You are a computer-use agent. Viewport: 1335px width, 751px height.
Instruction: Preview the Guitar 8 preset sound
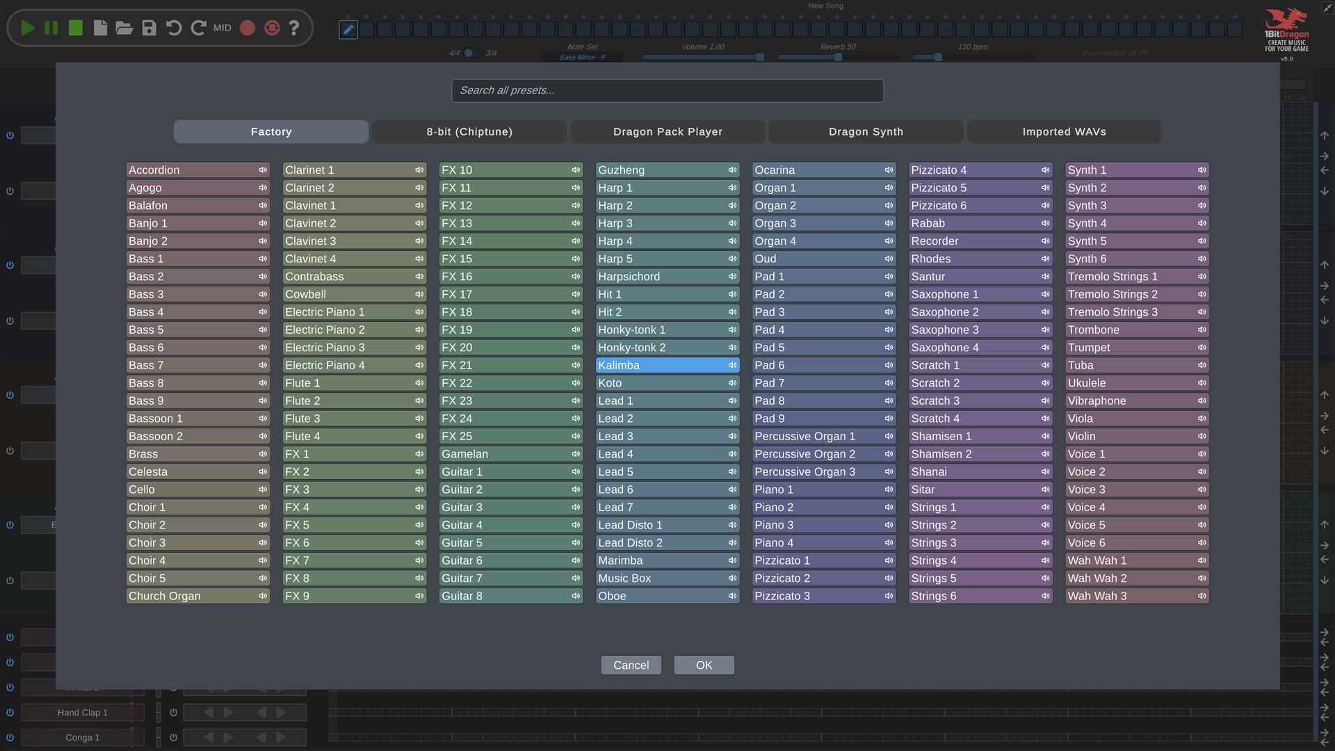click(x=576, y=596)
